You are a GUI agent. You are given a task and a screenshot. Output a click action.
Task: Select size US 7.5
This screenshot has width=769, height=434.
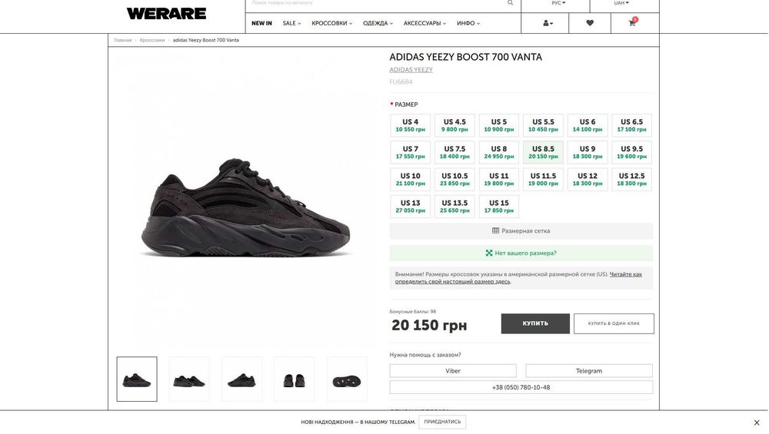click(x=454, y=152)
